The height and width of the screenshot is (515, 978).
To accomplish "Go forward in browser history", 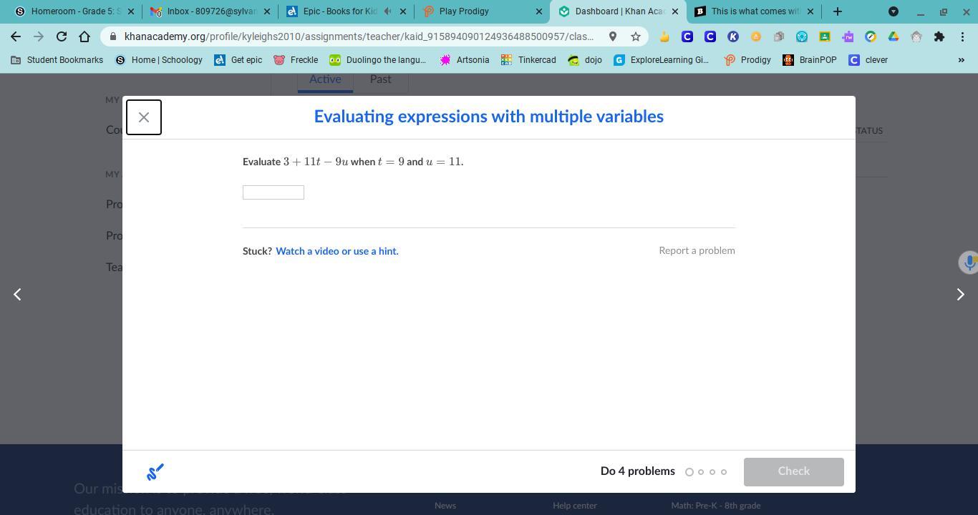I will pyautogui.click(x=39, y=36).
